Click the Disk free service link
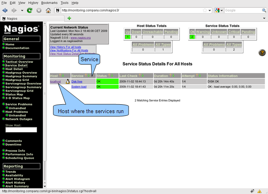Screen dimensions: 268x194 [x=77, y=82]
